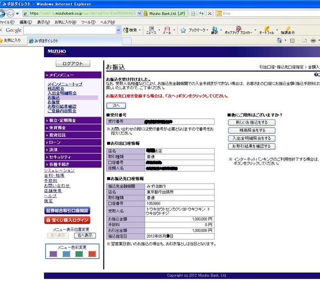Open the ツール(T) menu

[88, 22]
